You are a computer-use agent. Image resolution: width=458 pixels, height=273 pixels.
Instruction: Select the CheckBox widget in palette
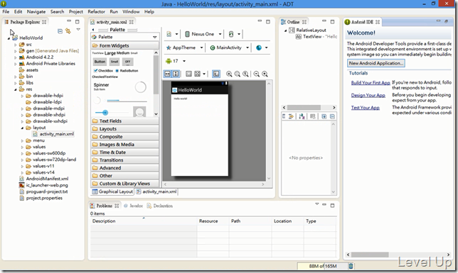tap(103, 70)
